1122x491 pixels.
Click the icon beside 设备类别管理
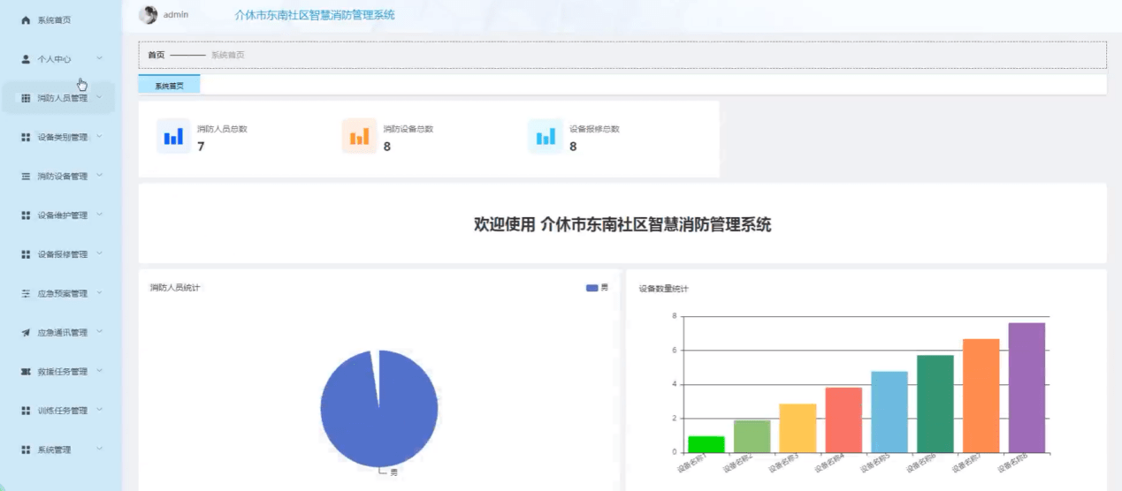pos(26,137)
